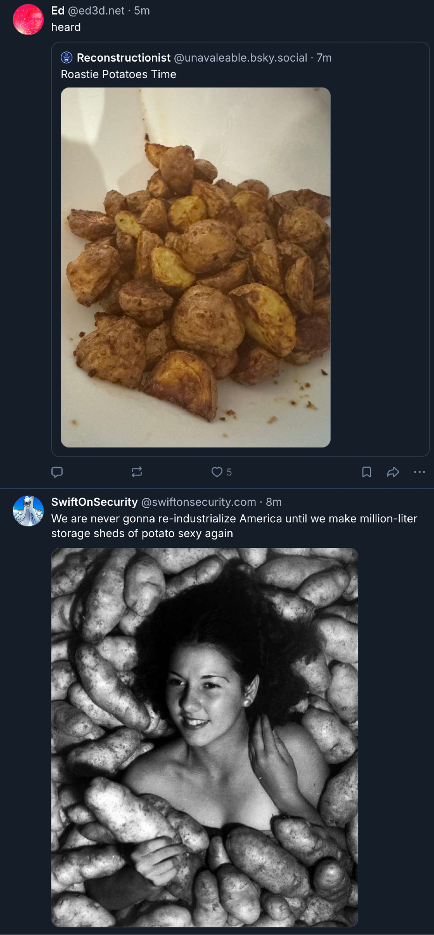This screenshot has height=935, width=434.
Task: Open Reconstructionist's profile name
Action: pos(124,58)
